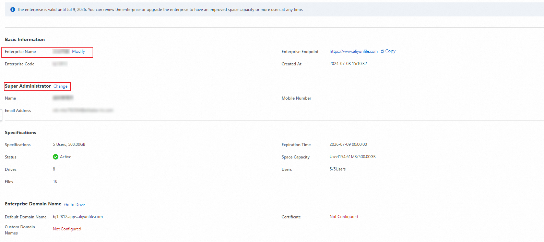The width and height of the screenshot is (544, 242).
Task: Click the Space Capacity usage value
Action: pos(352,157)
